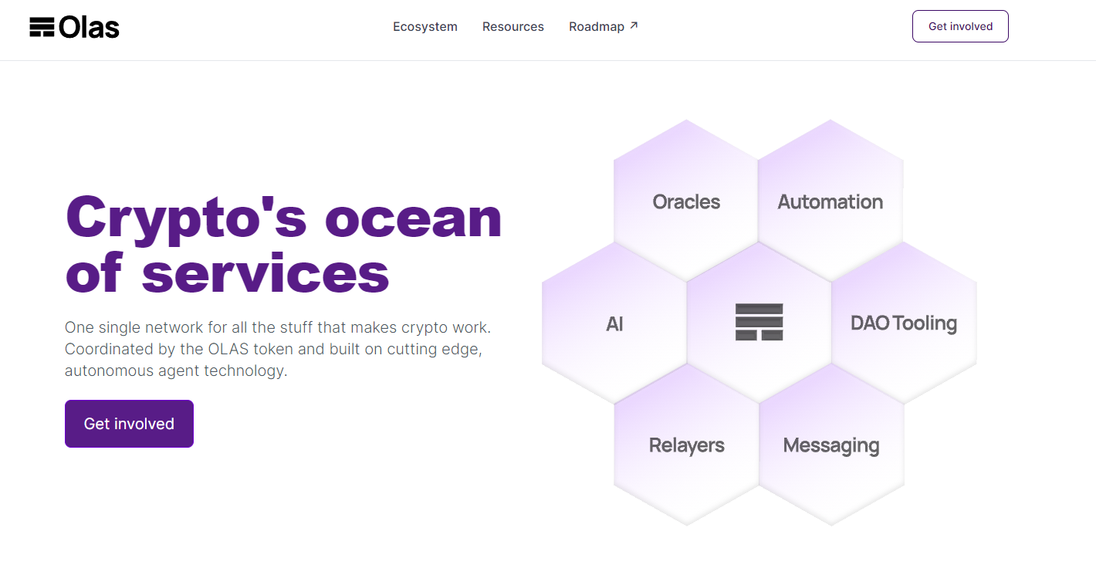
Task: Open the Roadmap external link
Action: tap(604, 26)
